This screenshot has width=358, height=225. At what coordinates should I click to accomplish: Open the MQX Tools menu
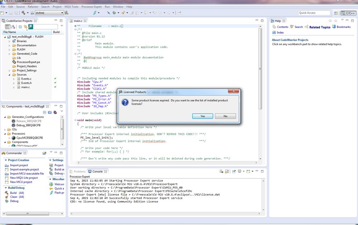[71, 6]
